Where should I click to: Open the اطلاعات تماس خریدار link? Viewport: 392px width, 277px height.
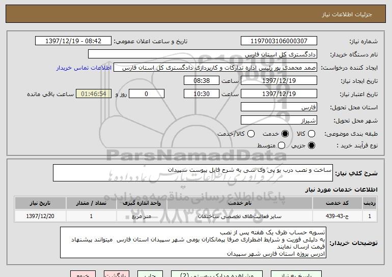(84, 68)
